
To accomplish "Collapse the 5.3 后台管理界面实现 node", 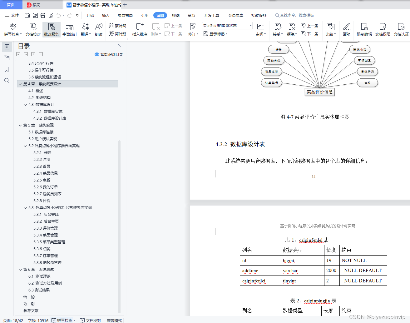I will point(25,208).
